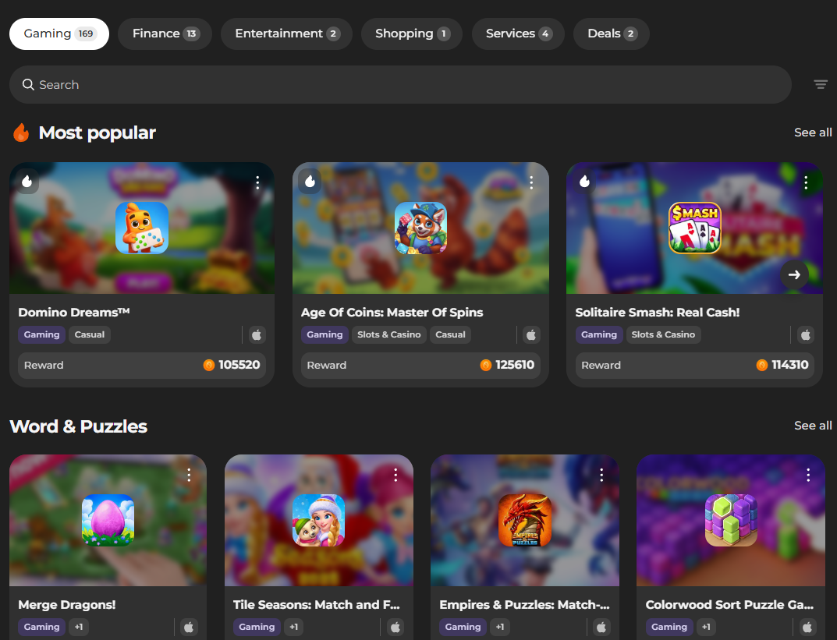Open the Age Of Coins red panda icon

(x=420, y=228)
